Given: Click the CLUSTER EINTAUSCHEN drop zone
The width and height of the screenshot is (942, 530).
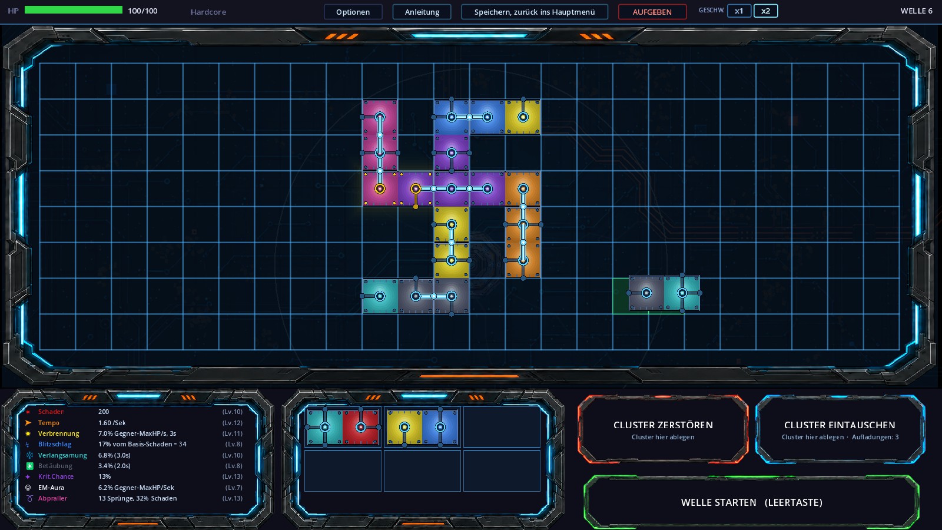Looking at the screenshot, I should [840, 430].
